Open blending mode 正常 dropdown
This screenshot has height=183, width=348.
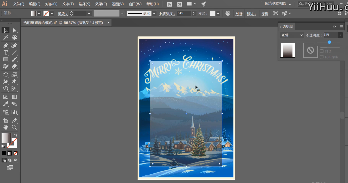point(292,35)
